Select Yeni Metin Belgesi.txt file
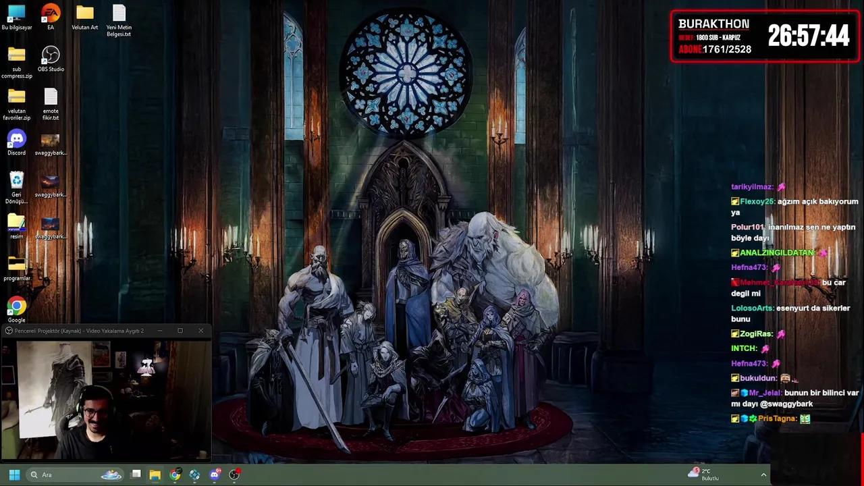864x486 pixels. [x=119, y=21]
